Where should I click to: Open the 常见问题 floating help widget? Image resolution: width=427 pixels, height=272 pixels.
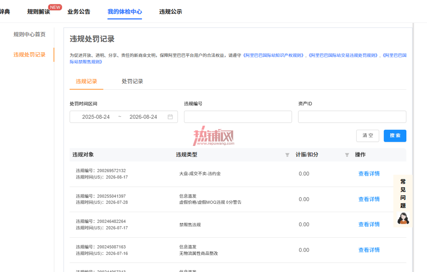[x=403, y=193]
